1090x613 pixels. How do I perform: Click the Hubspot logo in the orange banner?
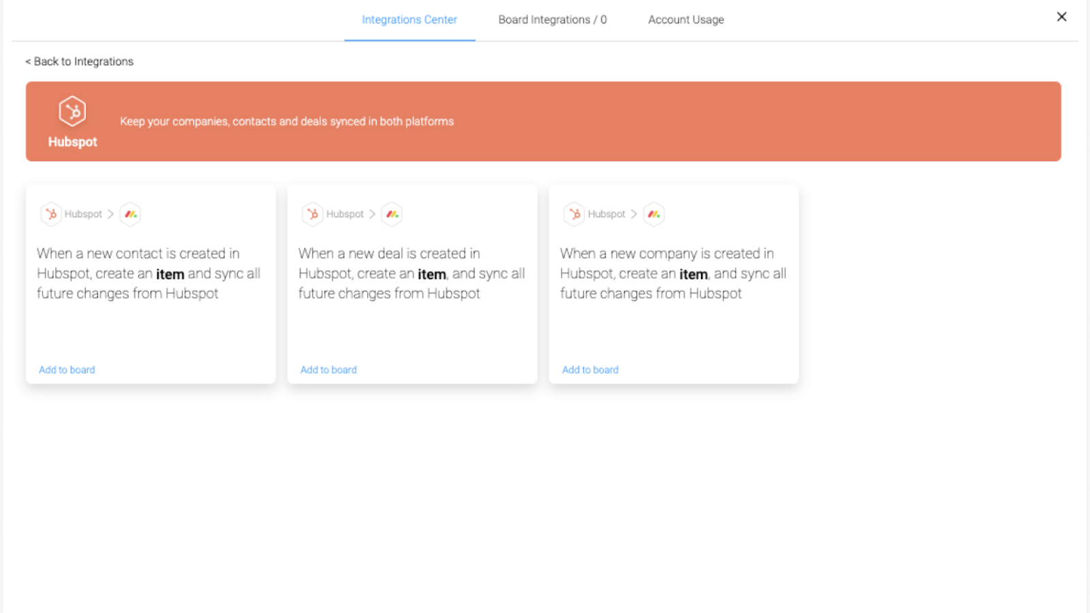pyautogui.click(x=72, y=112)
